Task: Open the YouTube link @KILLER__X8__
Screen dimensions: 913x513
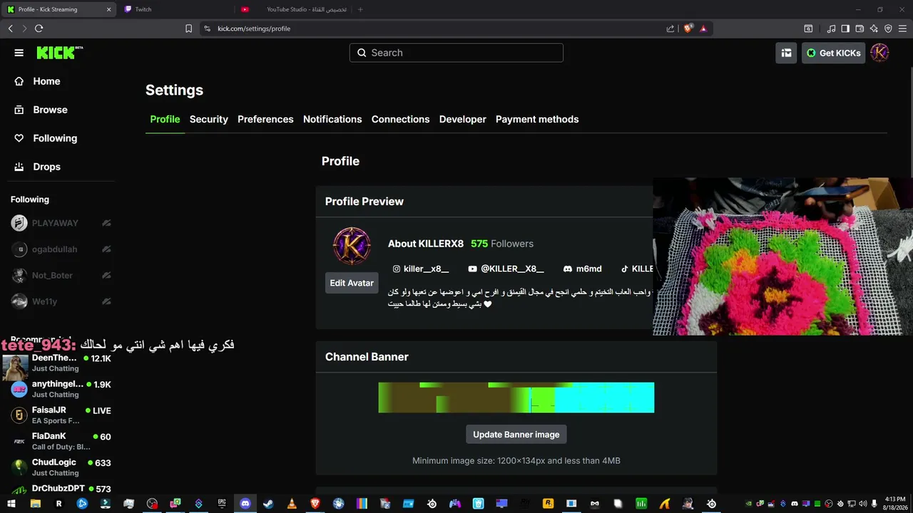Action: (x=506, y=269)
